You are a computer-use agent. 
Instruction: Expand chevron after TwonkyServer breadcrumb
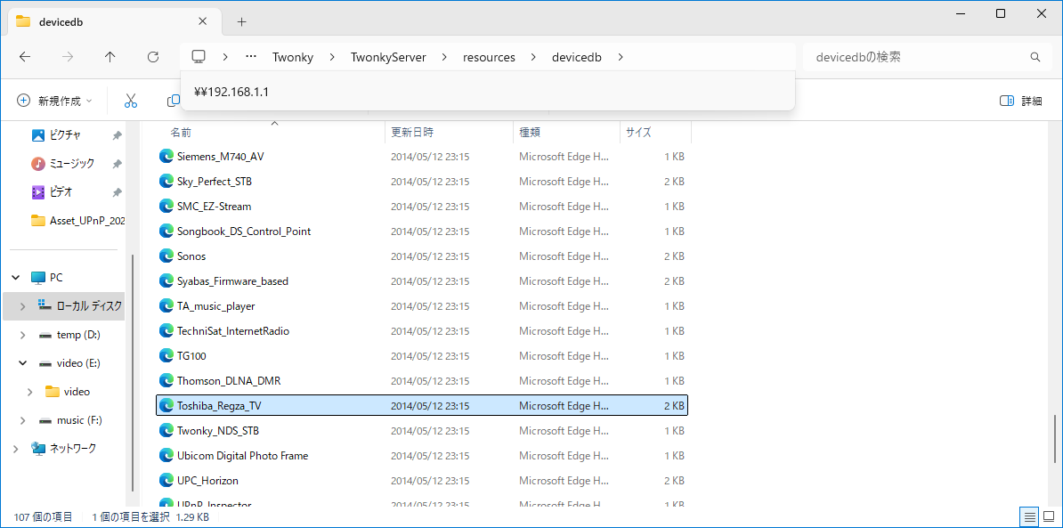pyautogui.click(x=445, y=58)
